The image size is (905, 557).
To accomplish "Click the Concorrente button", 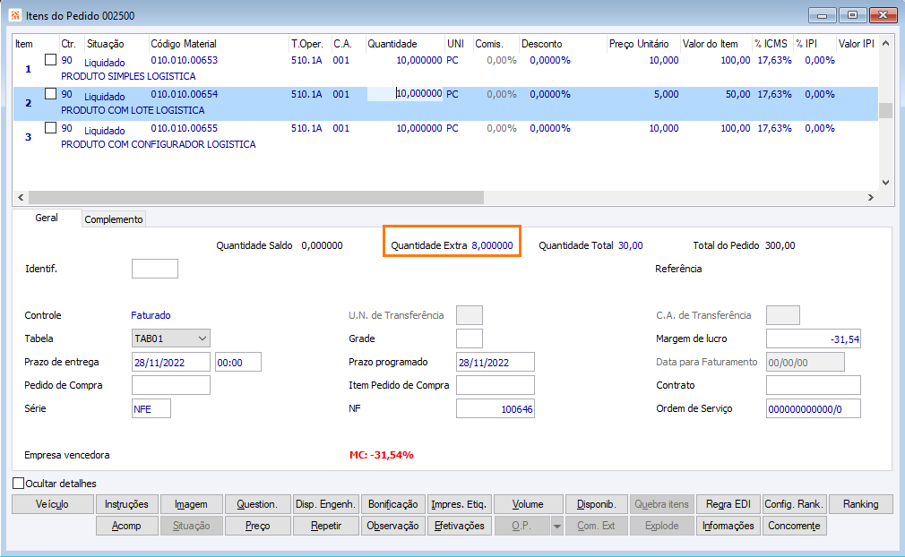I will [x=794, y=526].
